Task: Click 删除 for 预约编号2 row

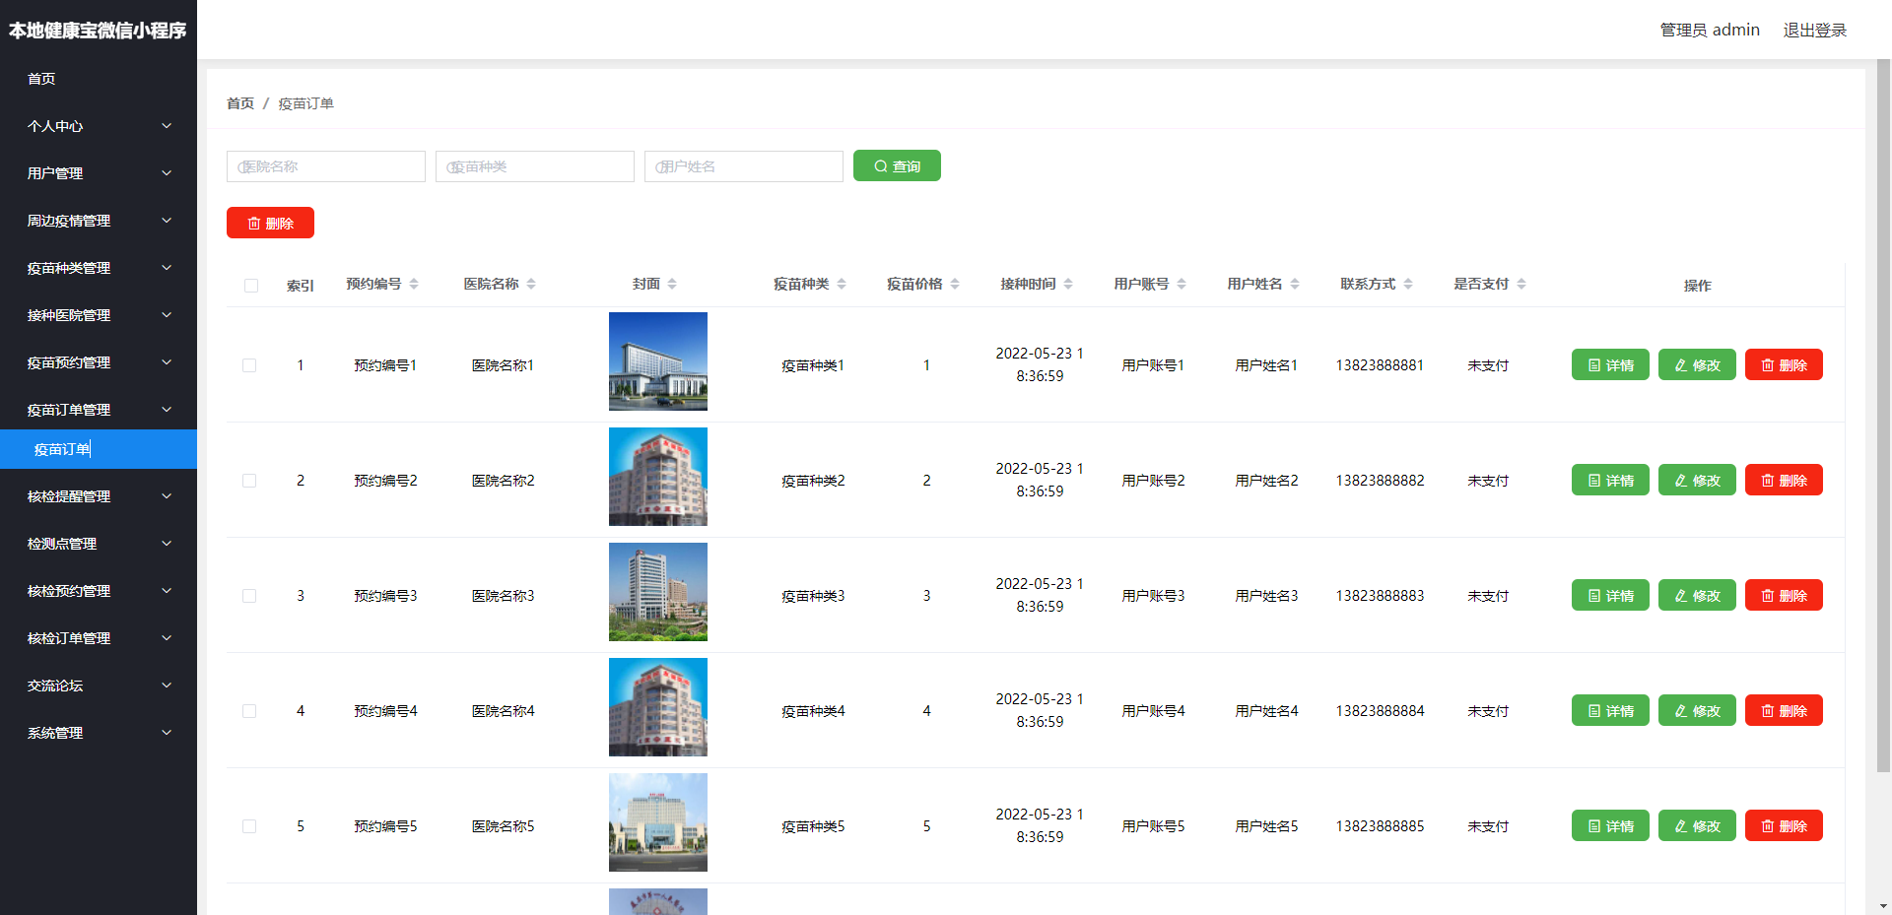Action: click(x=1784, y=480)
